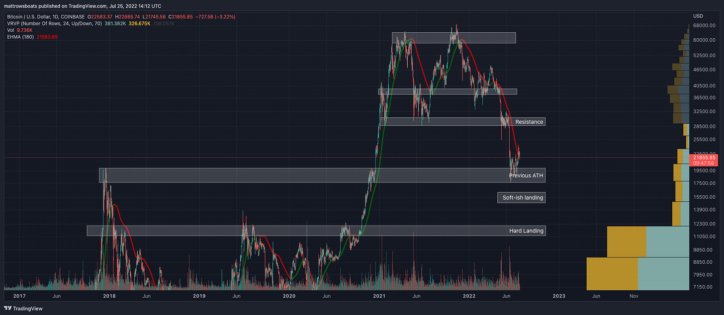Click the 12300.00 price axis label

coord(704,224)
